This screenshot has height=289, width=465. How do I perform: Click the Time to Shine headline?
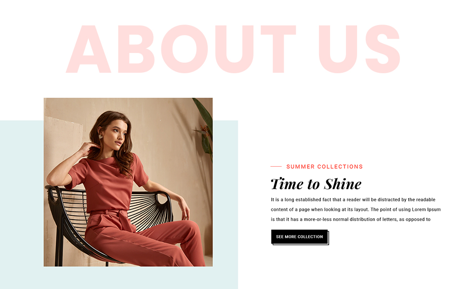click(316, 184)
